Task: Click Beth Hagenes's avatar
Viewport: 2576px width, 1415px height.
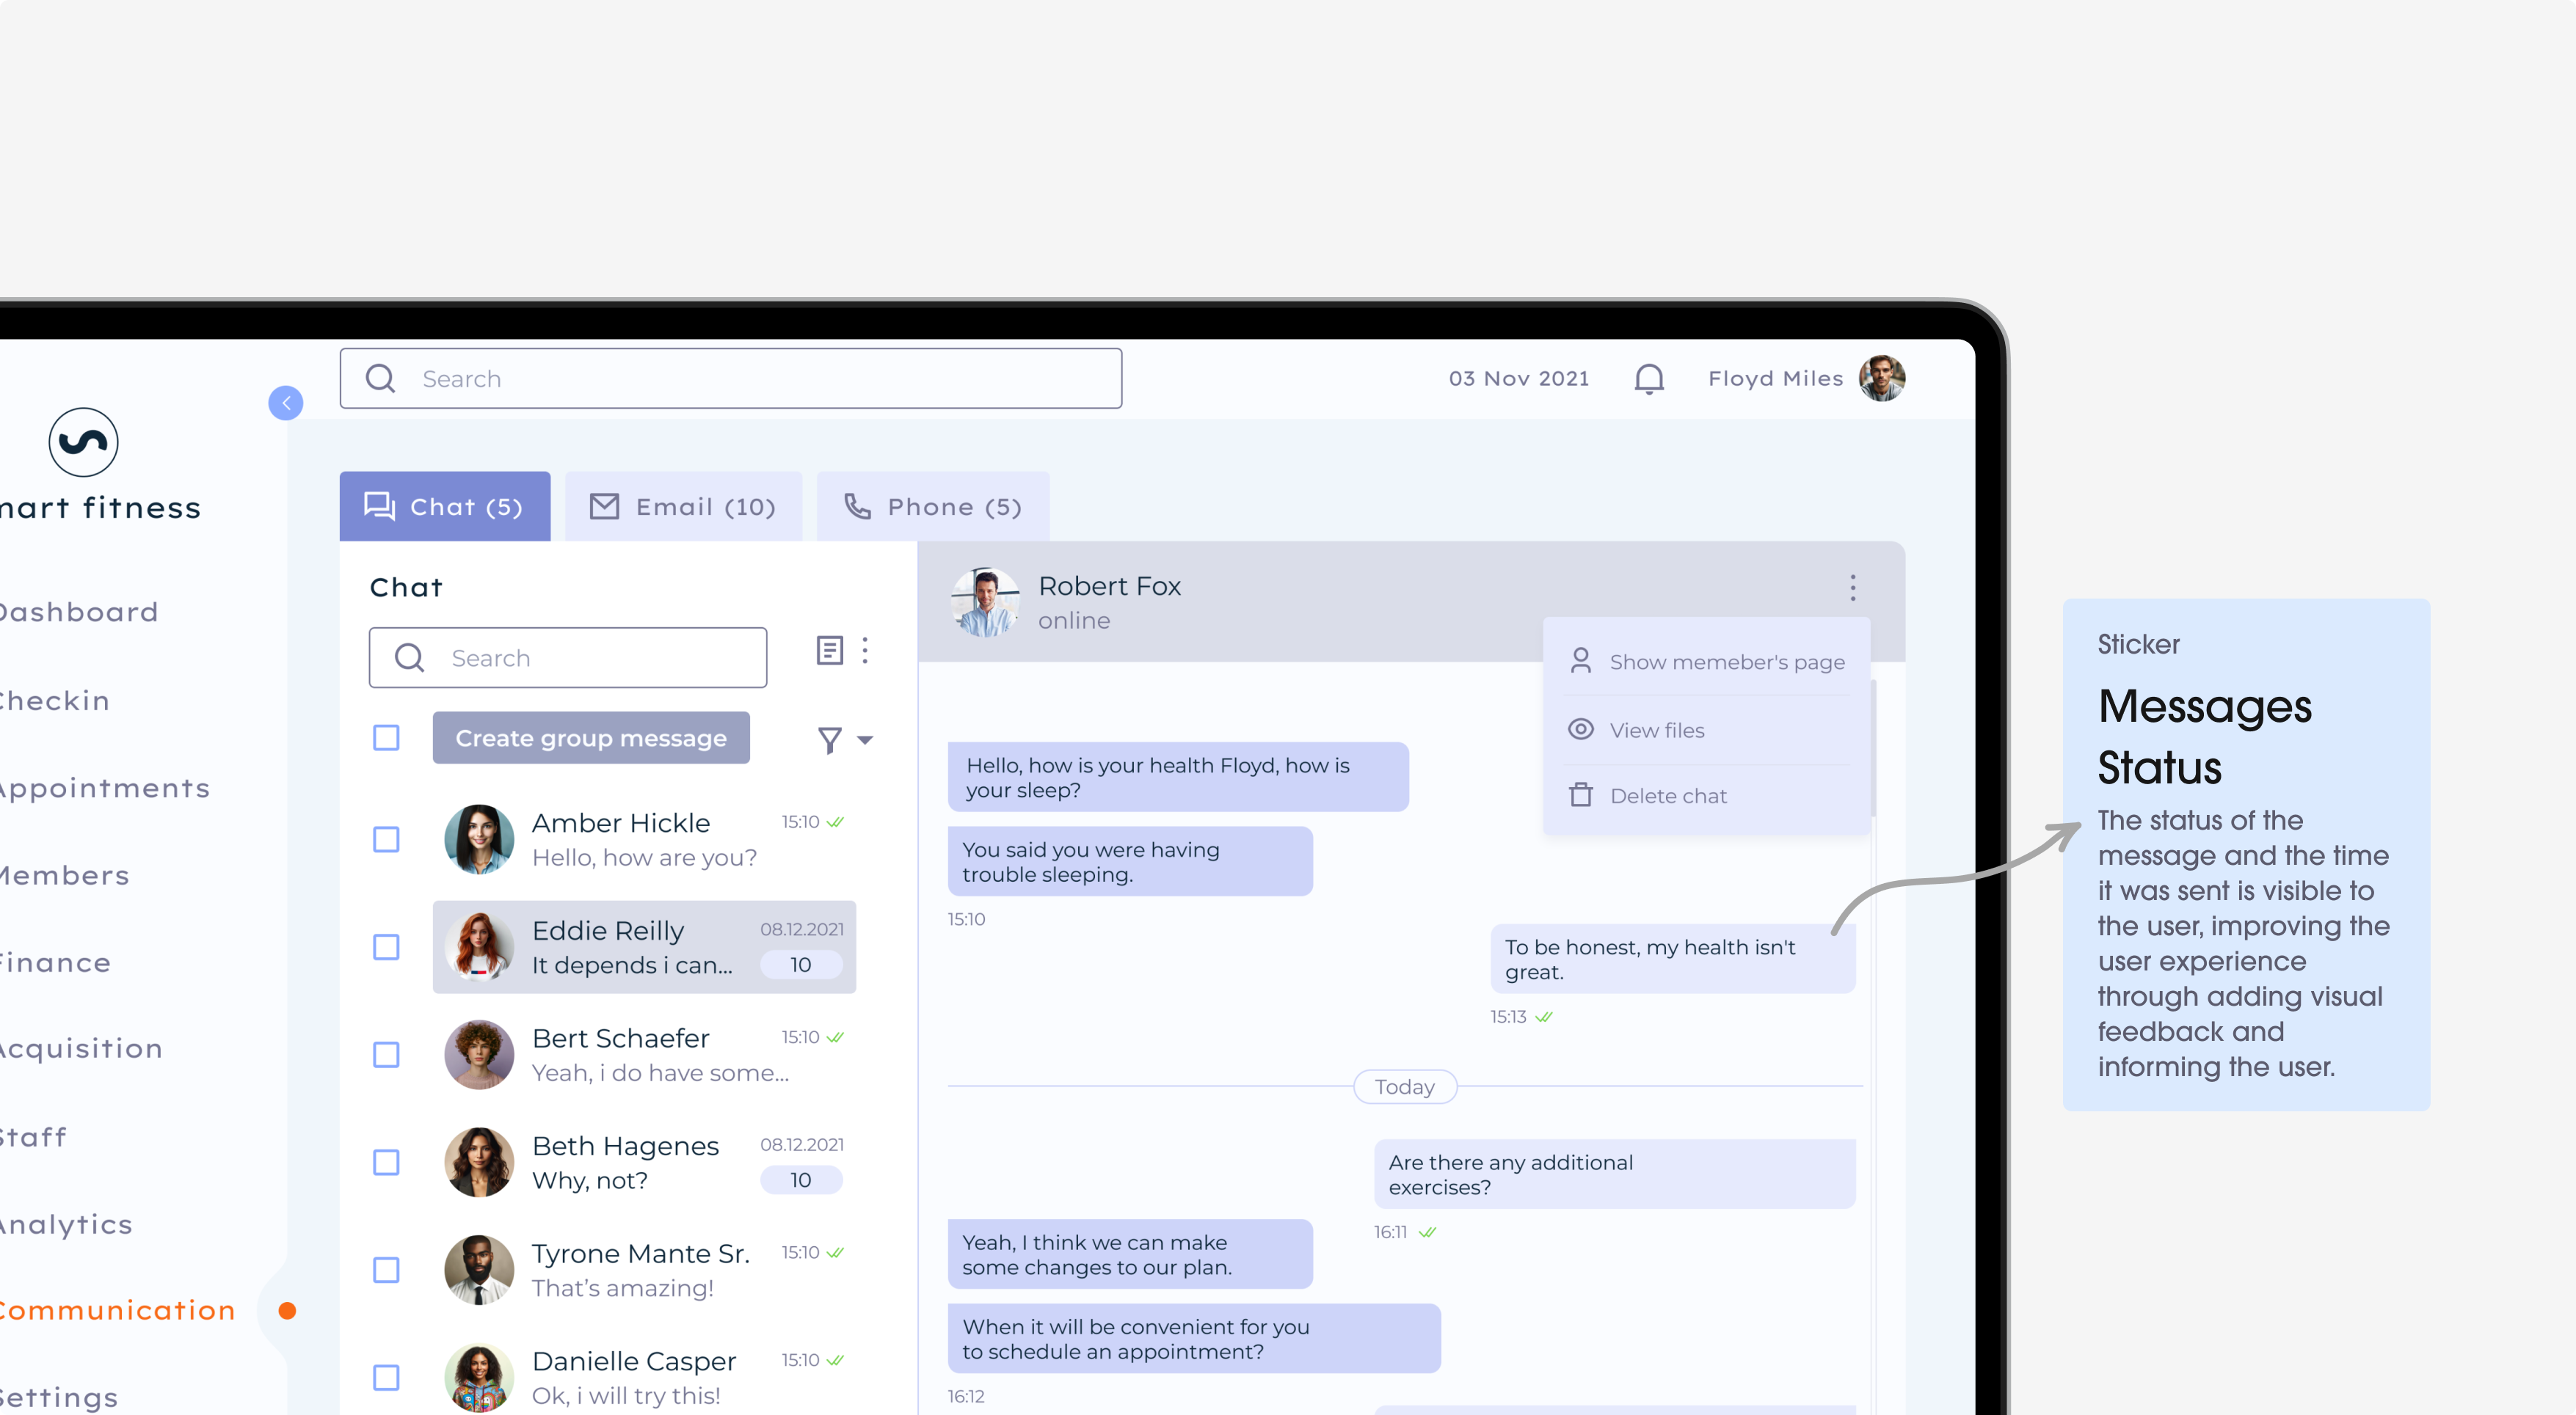Action: click(479, 1162)
